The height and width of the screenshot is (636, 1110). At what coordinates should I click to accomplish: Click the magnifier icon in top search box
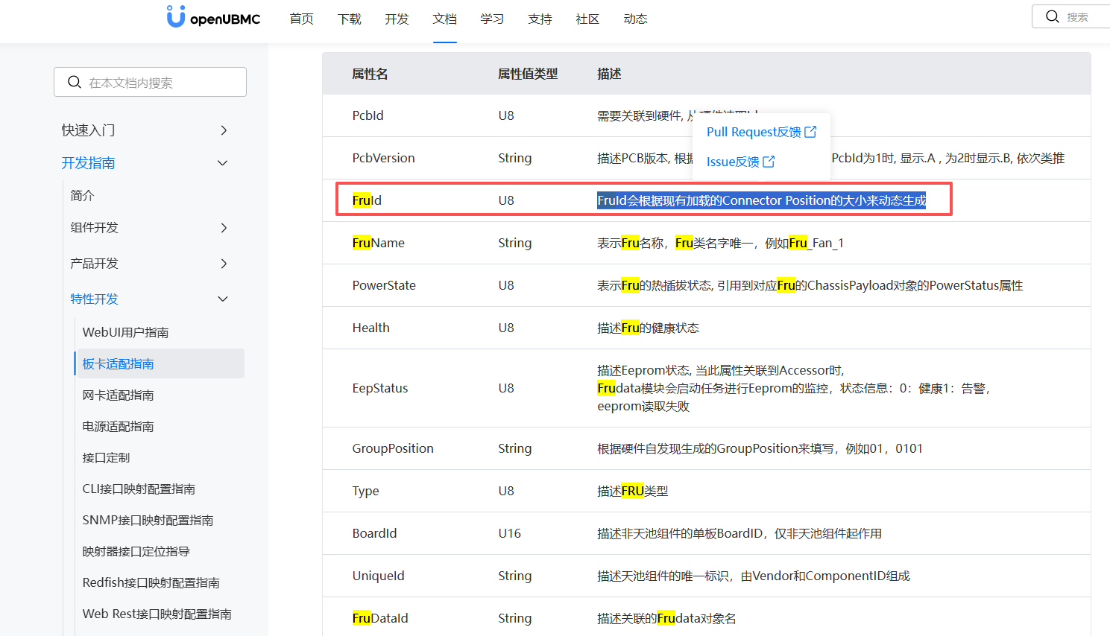(1052, 16)
